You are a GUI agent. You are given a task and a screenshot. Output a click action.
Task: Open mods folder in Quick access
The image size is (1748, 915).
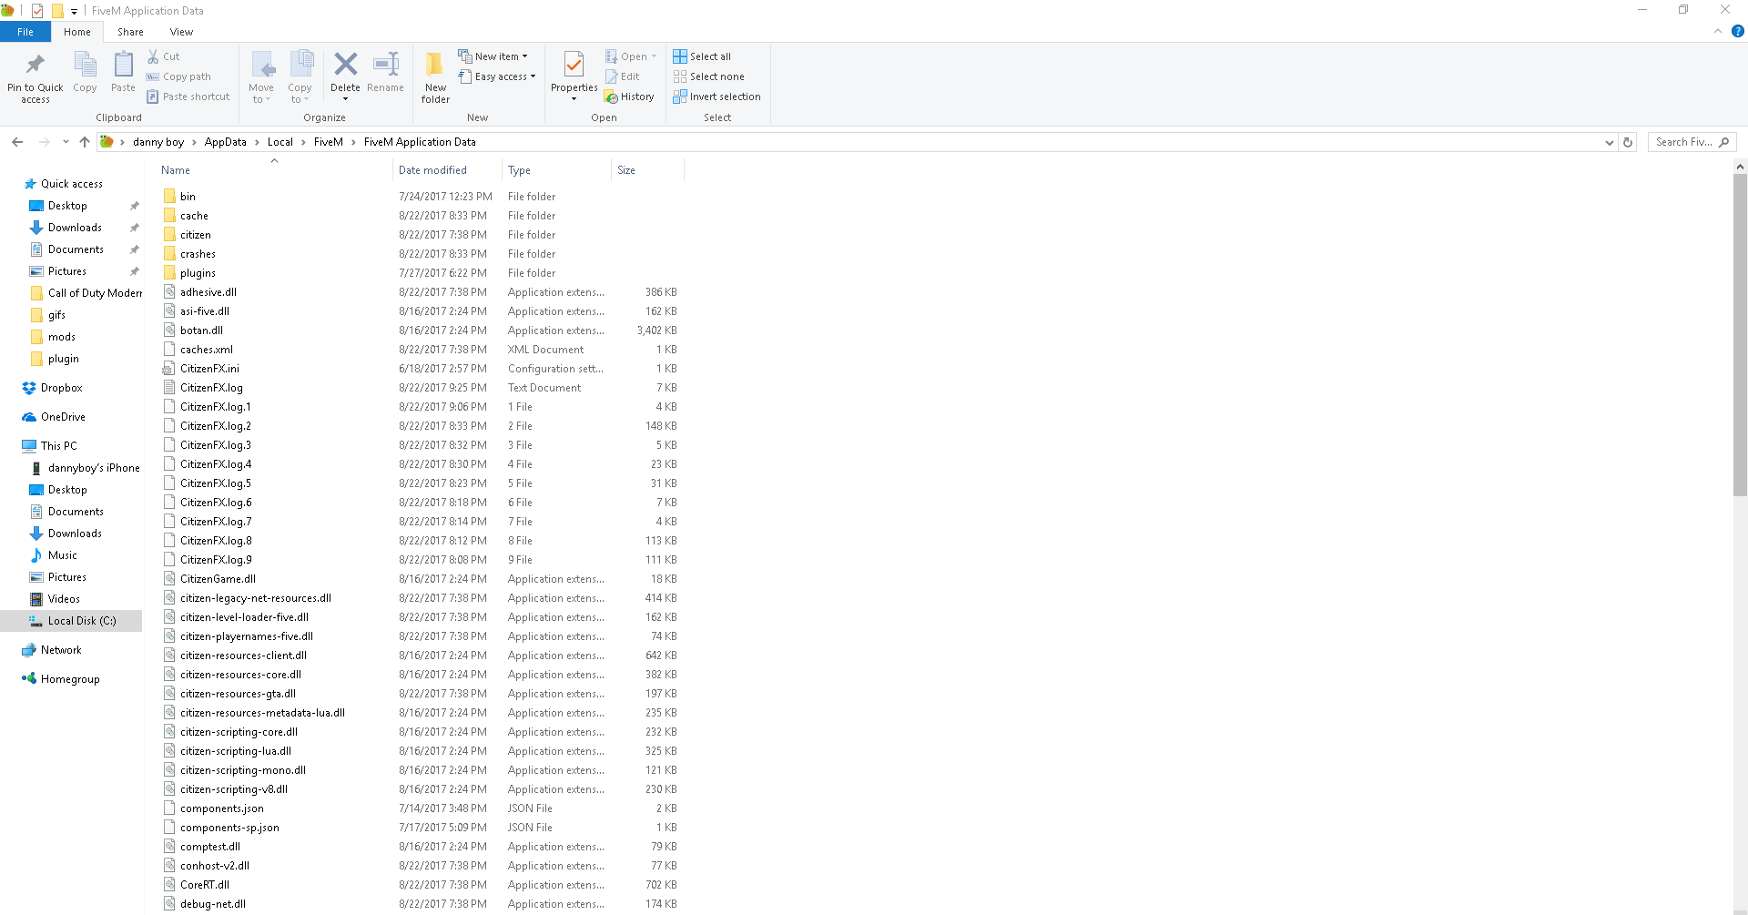tap(62, 337)
